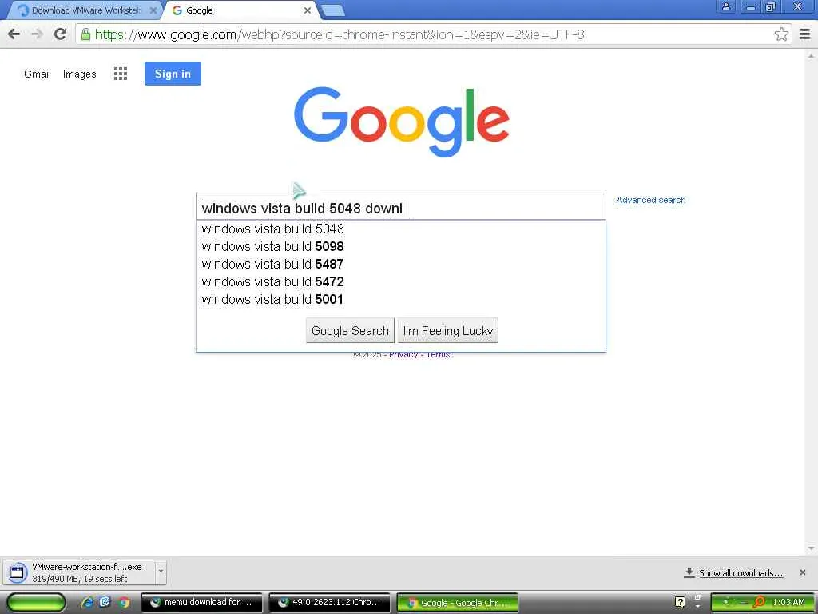Choose suggestion windows vista build 5098

pos(401,246)
